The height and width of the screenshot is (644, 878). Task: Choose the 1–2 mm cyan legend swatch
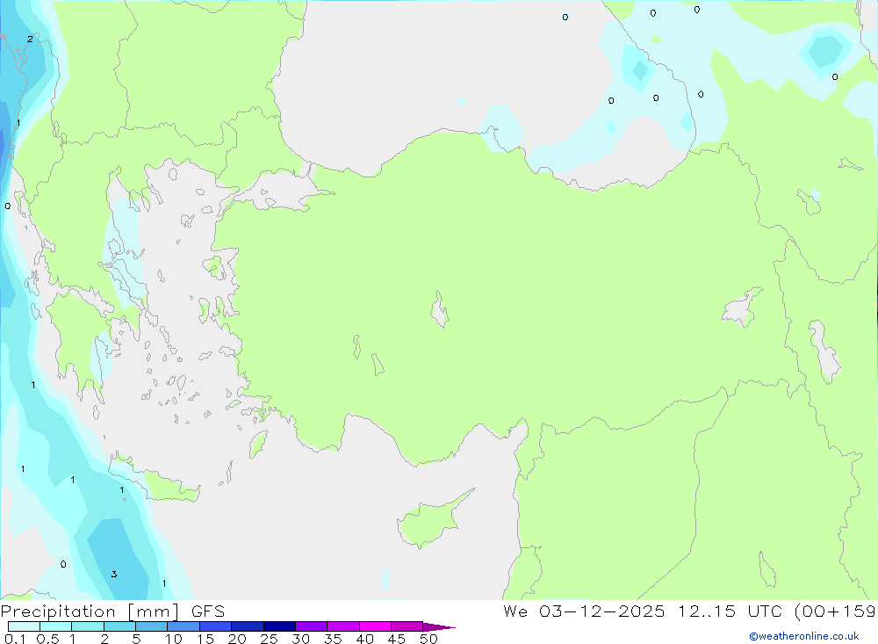[87, 626]
